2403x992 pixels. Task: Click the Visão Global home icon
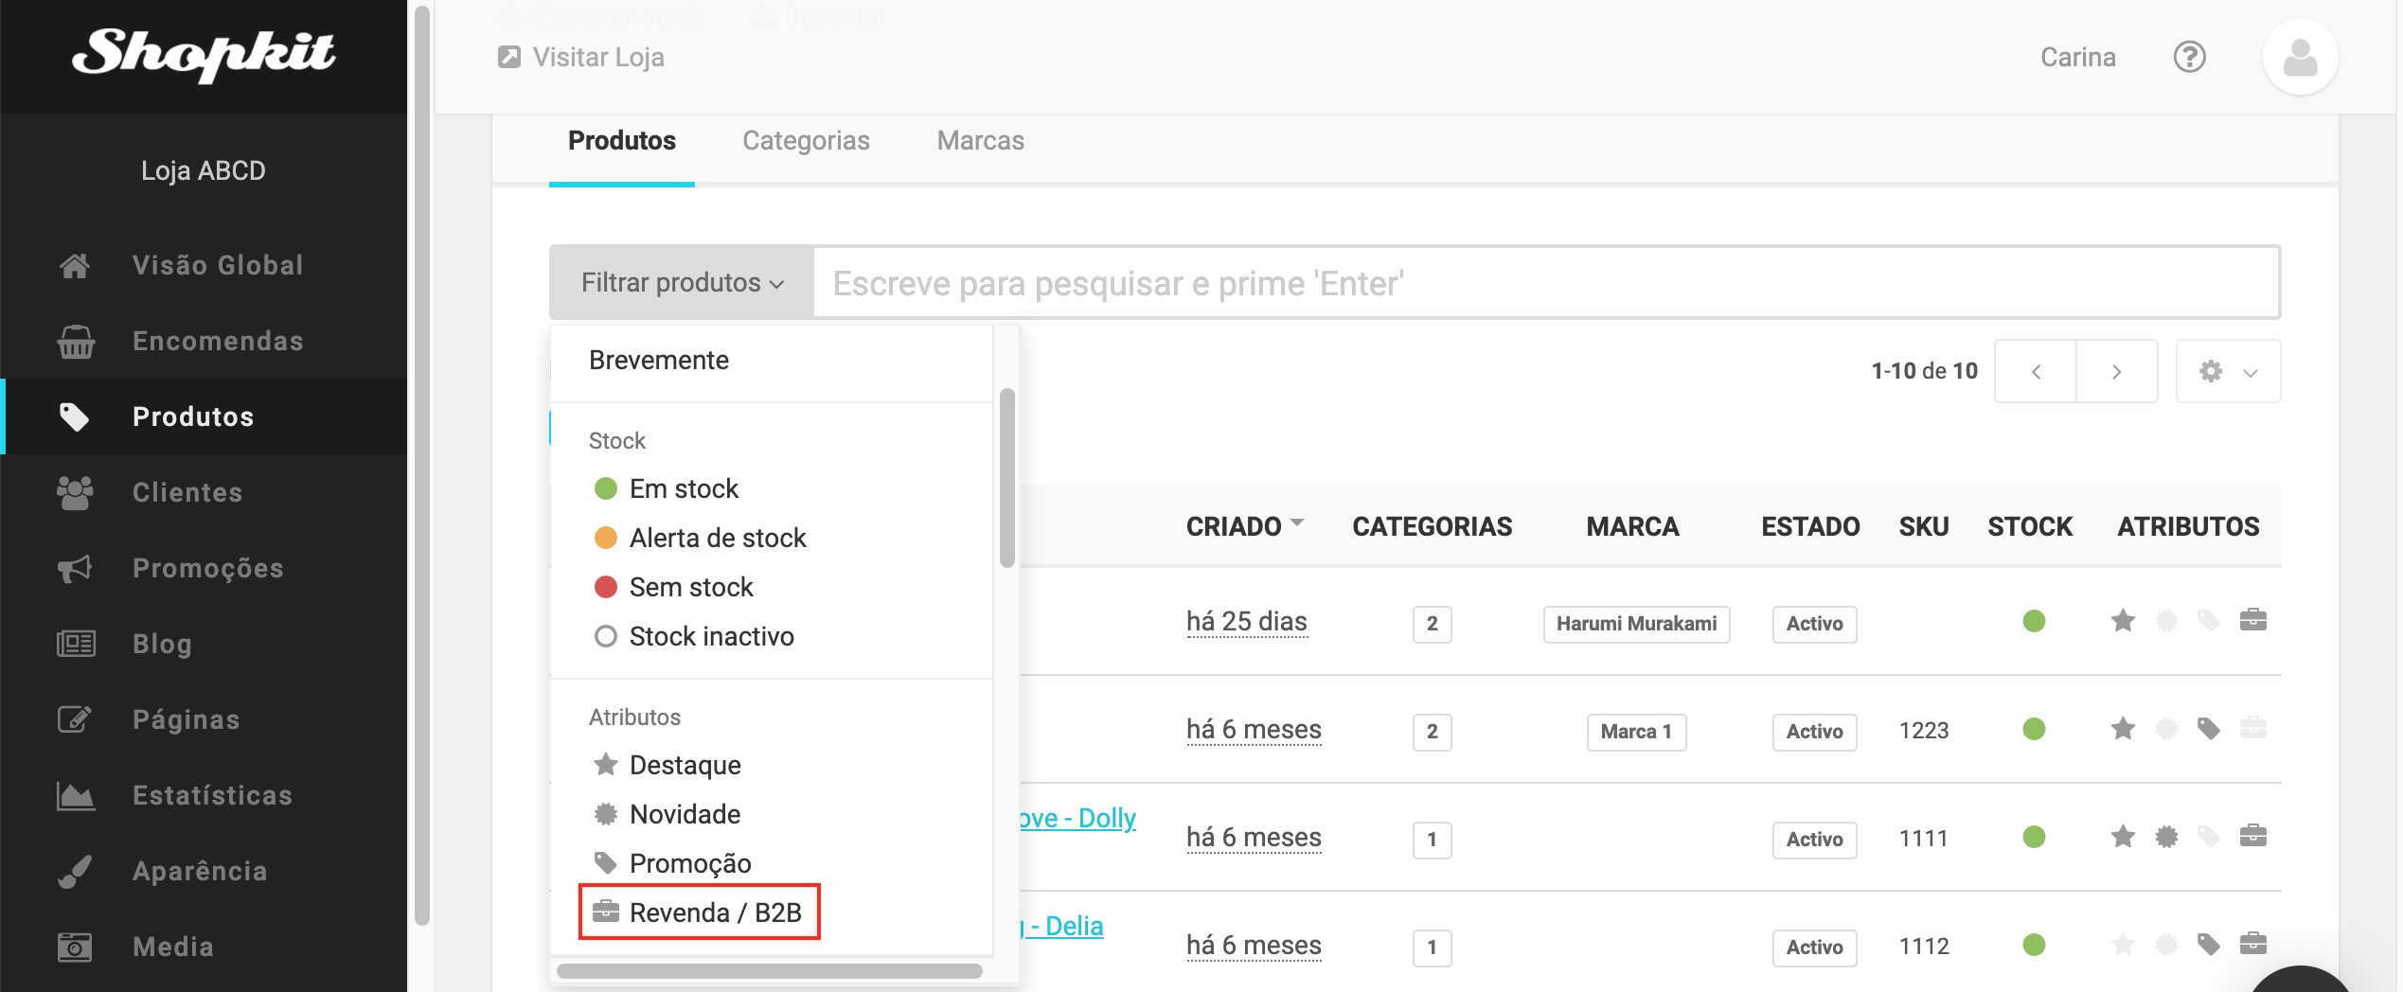(75, 266)
